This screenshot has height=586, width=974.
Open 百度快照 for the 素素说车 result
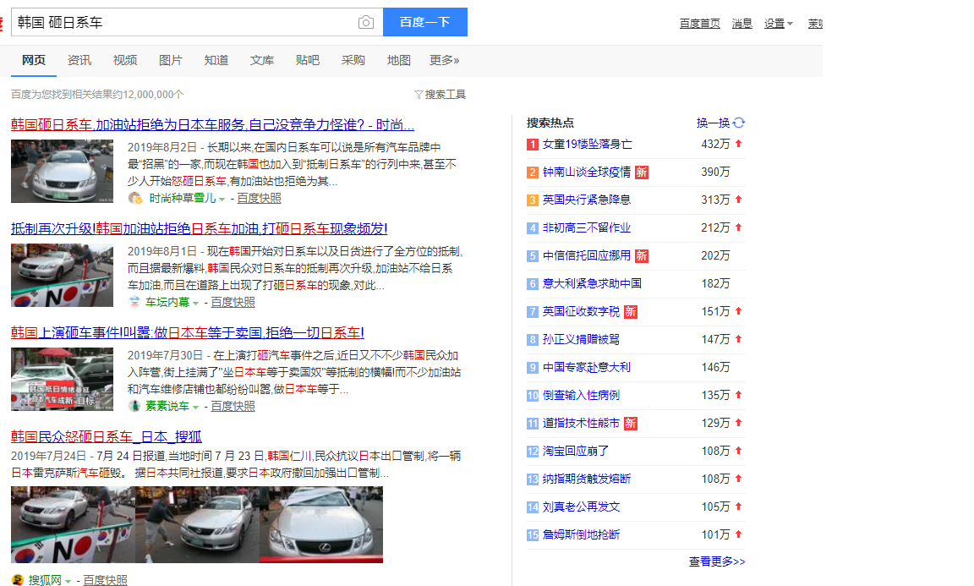(233, 406)
